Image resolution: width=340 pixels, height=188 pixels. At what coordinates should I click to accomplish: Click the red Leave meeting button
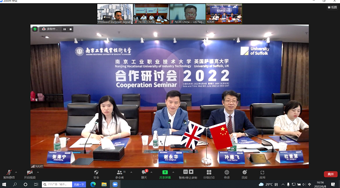[331, 174]
